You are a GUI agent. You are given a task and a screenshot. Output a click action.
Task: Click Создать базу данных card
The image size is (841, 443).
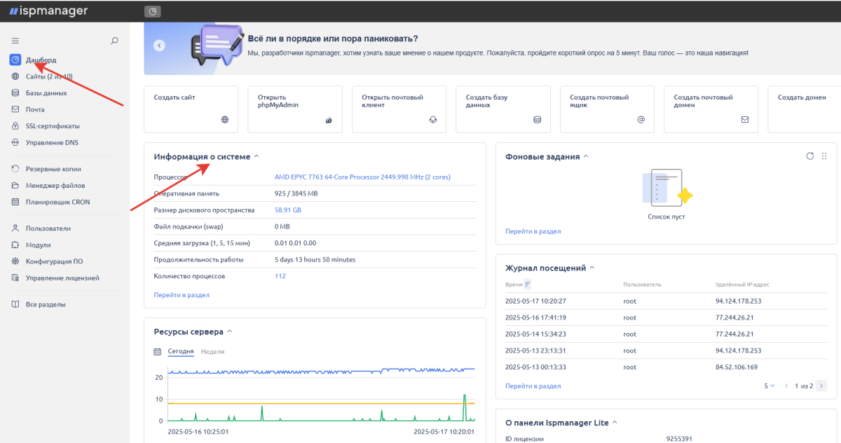tap(503, 109)
